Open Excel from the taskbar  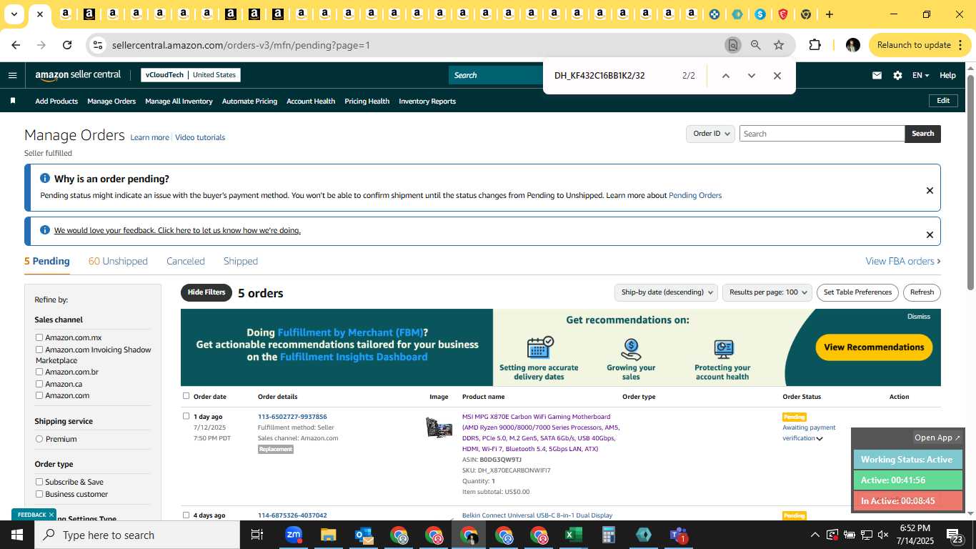573,535
